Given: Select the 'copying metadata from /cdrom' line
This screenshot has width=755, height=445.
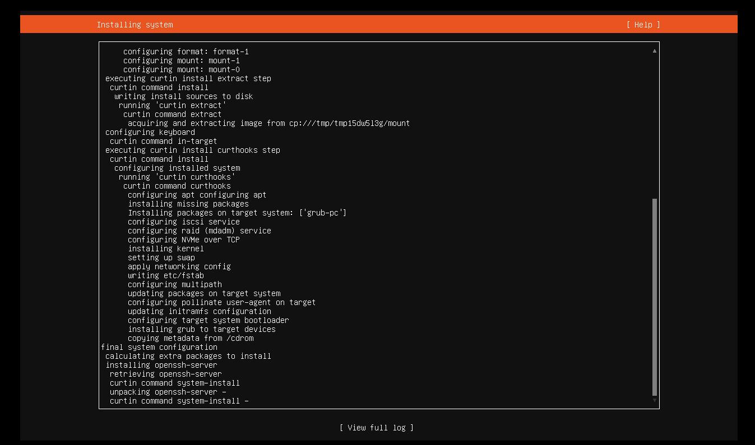Looking at the screenshot, I should (x=190, y=338).
